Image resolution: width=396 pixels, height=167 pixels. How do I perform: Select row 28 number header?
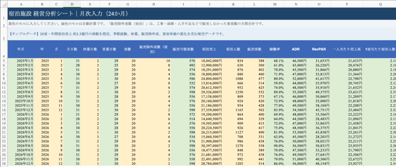pyautogui.click(x=3, y=164)
